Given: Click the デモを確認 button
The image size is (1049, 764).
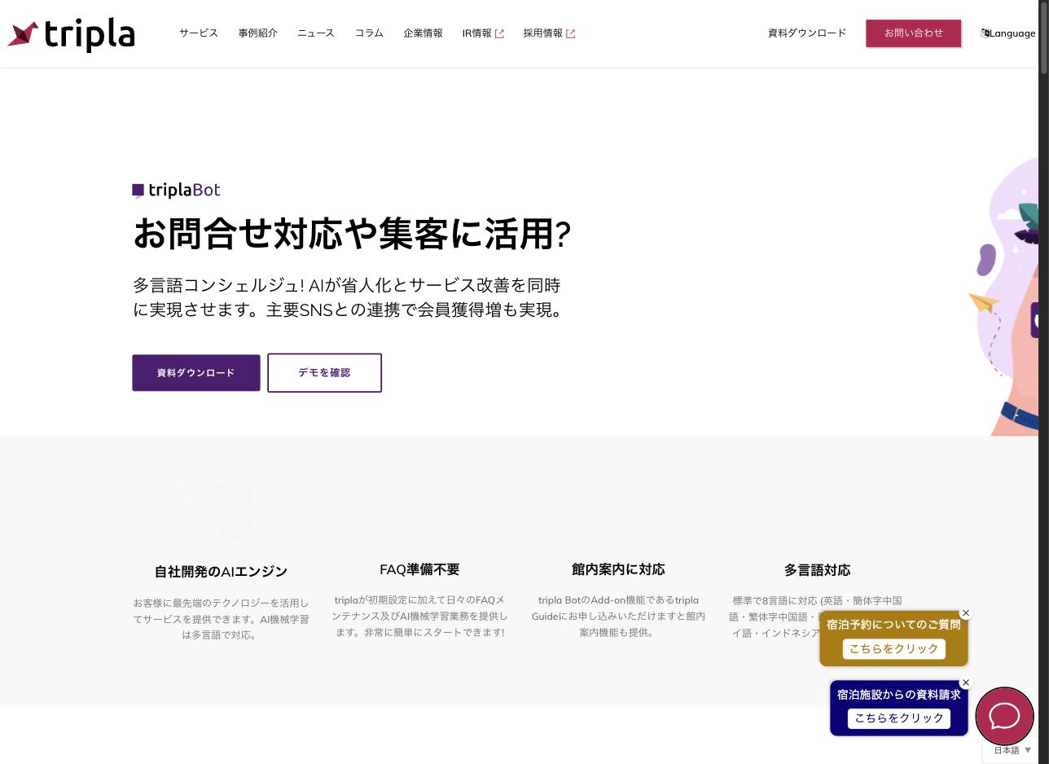Looking at the screenshot, I should (x=324, y=373).
